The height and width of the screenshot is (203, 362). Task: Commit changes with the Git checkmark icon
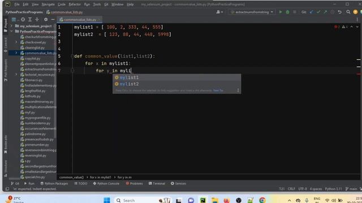tap(318, 12)
